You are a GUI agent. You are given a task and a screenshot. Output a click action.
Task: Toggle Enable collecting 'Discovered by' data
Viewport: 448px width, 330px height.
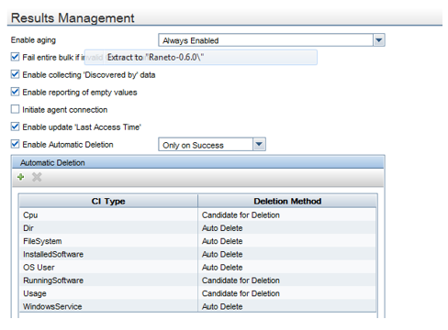coord(15,74)
